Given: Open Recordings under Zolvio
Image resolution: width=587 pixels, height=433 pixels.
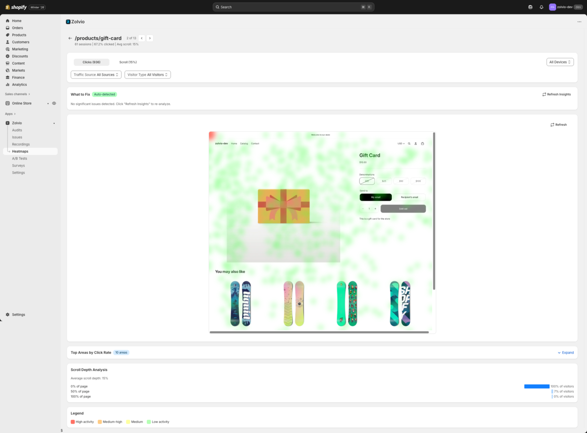Looking at the screenshot, I should (21, 144).
